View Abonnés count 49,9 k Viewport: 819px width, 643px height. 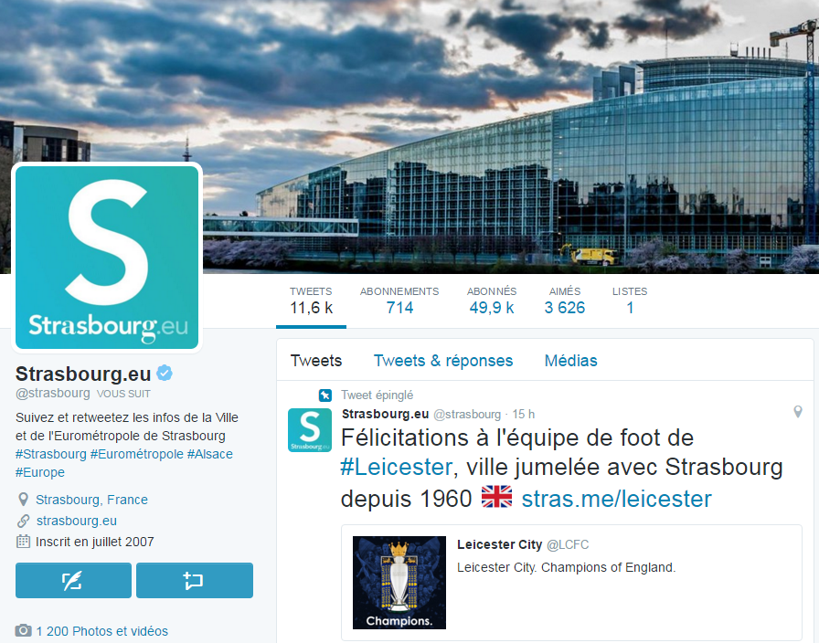tap(492, 301)
